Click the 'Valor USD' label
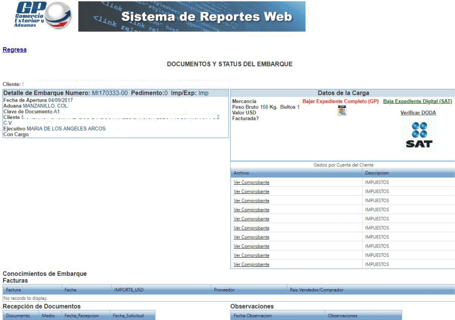455x320 pixels. 244,113
